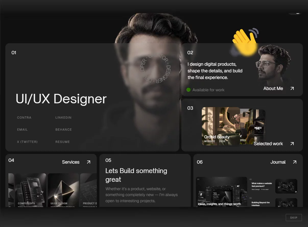Open the LINKEDIN social link

63,118
